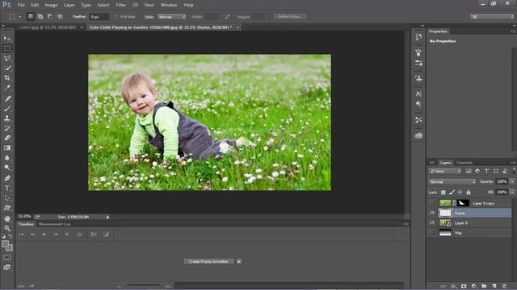Hide the frame layer
The width and height of the screenshot is (517, 290).
click(432, 213)
